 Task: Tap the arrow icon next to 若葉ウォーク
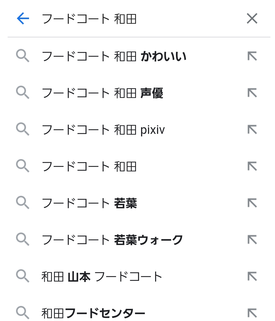point(252,240)
